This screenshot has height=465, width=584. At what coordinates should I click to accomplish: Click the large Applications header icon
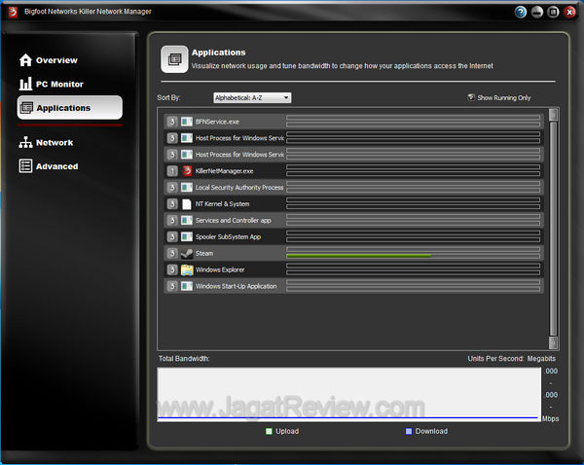[x=174, y=59]
